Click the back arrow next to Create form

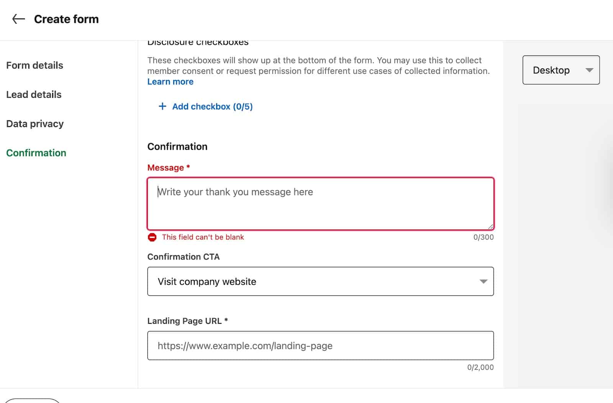18,19
